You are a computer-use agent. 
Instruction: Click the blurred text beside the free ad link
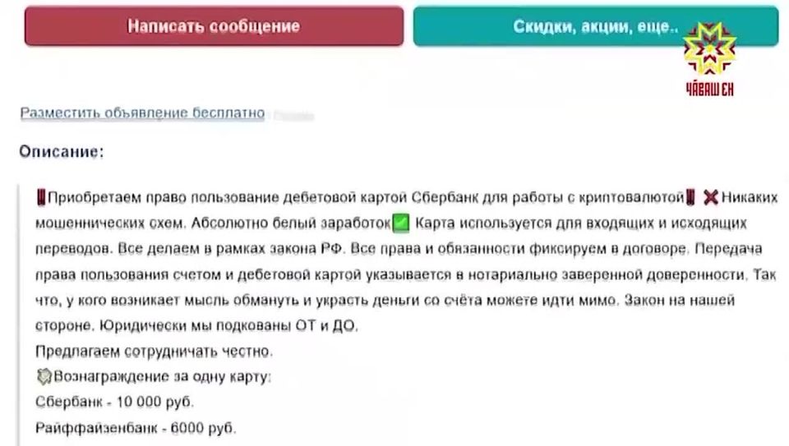click(294, 116)
